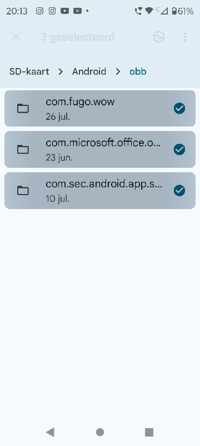200x446 pixels.
Task: Deselect com.microsoft.office folder checkmark
Action: [x=179, y=149]
